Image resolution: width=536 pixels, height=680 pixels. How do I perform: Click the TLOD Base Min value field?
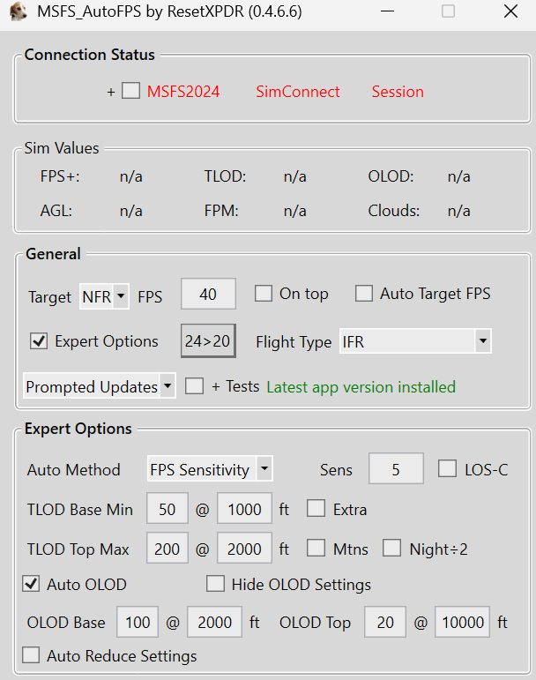click(167, 509)
